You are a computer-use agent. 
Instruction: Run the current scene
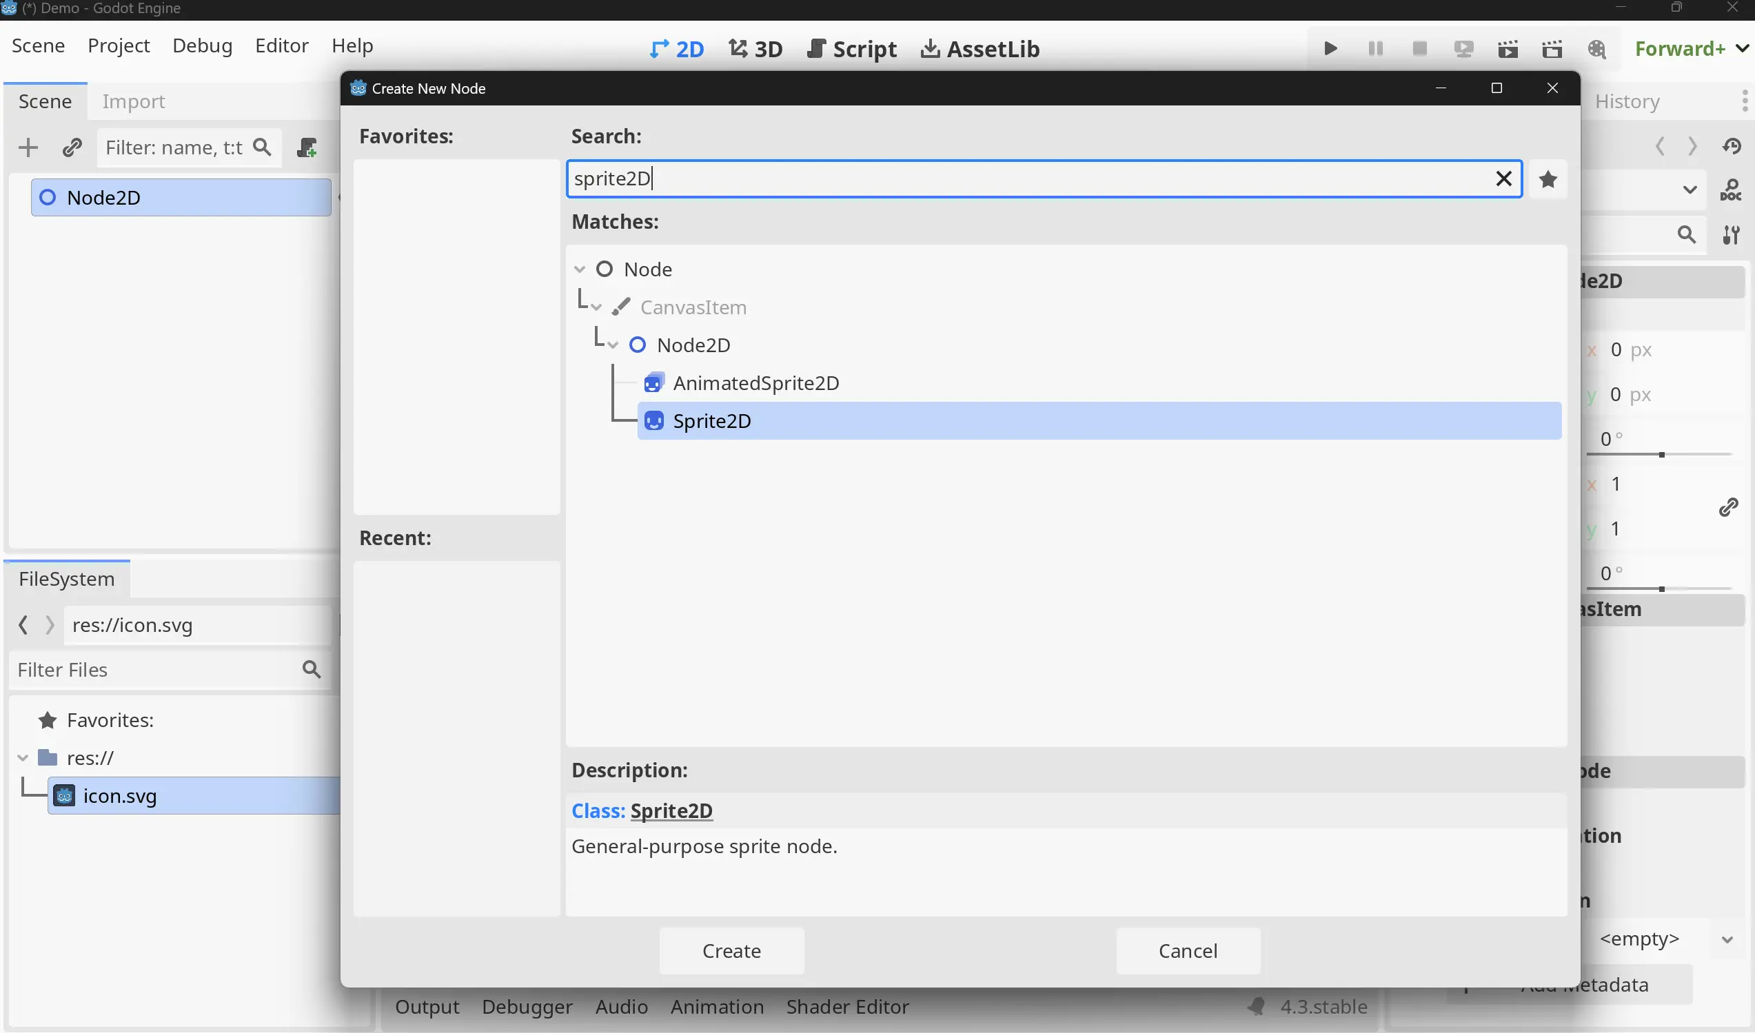tap(1508, 49)
